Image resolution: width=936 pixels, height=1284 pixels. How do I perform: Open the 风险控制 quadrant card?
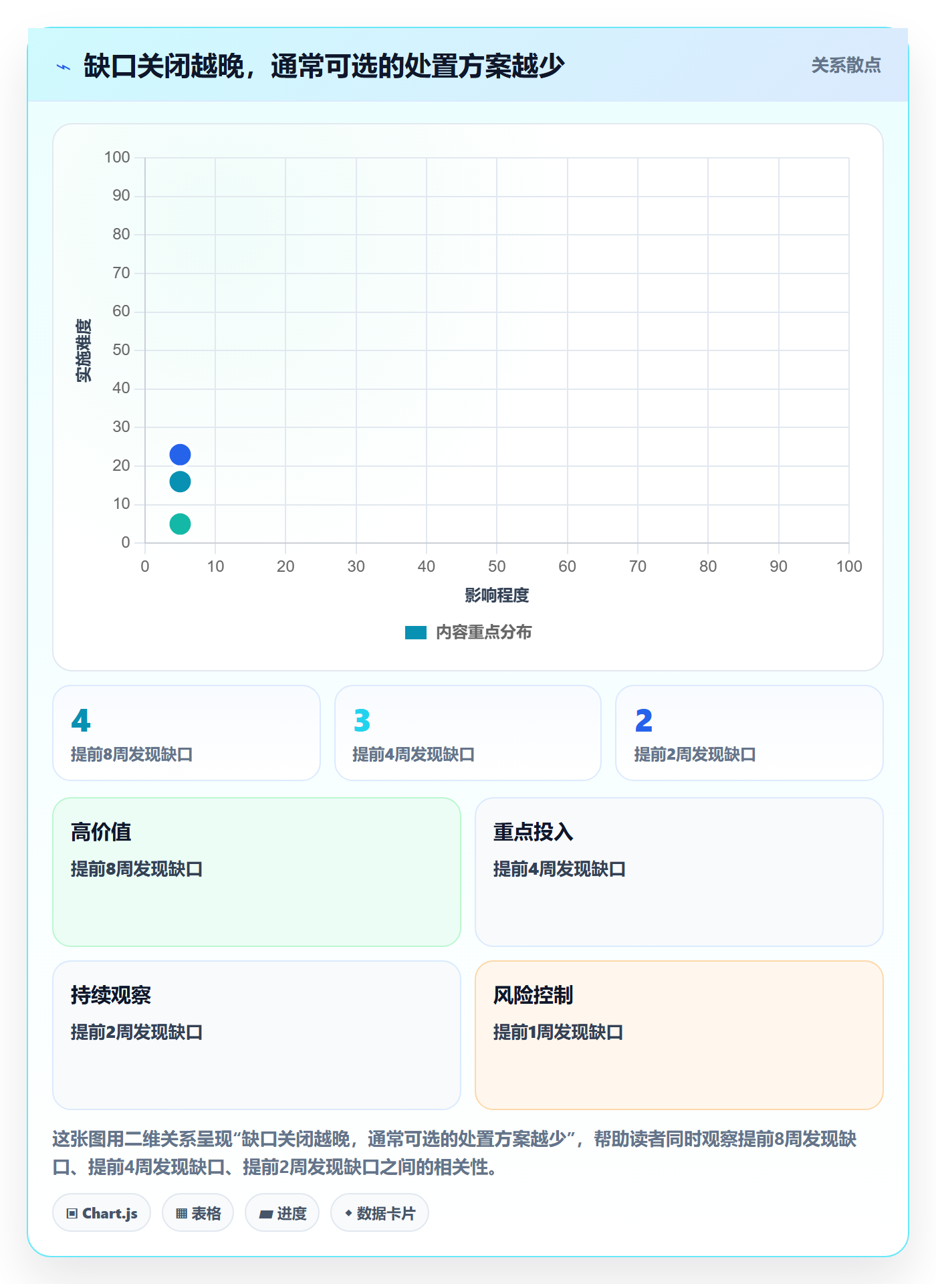point(679,1035)
